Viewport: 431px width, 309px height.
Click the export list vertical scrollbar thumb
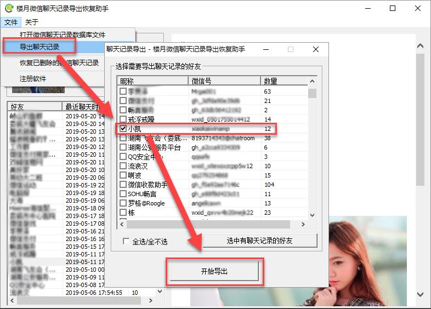[x=312, y=93]
